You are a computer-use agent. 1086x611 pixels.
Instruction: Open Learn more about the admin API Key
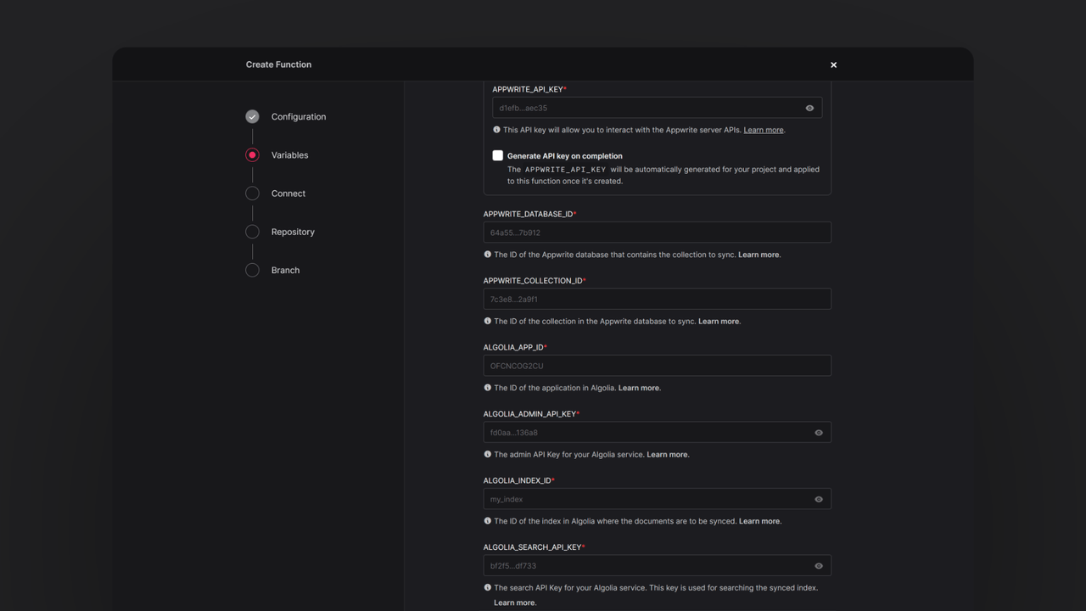pyautogui.click(x=668, y=455)
